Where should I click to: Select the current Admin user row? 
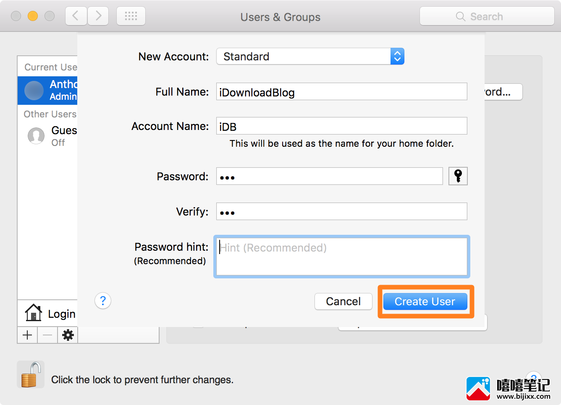click(x=47, y=90)
